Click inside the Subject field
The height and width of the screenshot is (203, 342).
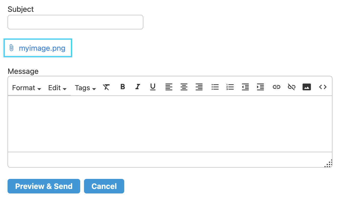point(75,22)
